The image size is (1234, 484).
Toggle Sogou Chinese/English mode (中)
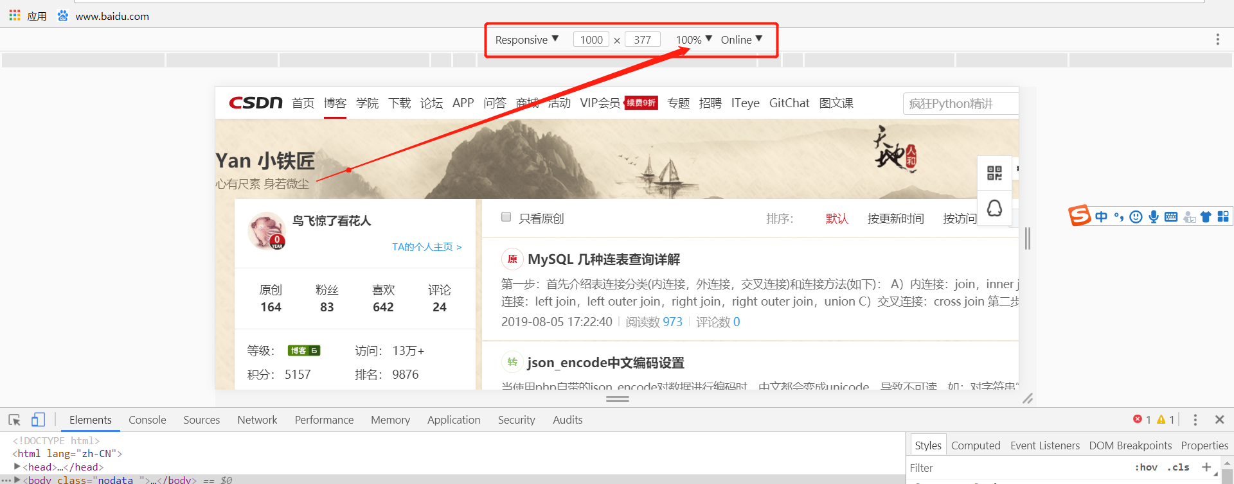click(x=1102, y=217)
